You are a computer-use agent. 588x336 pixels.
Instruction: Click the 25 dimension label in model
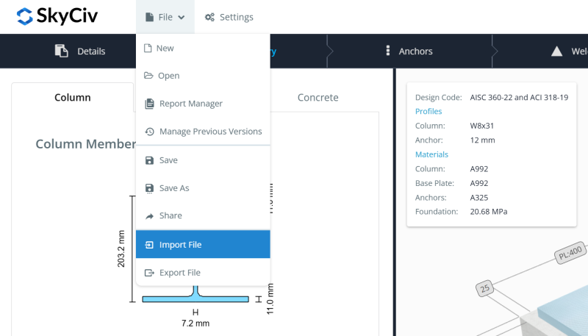click(484, 287)
